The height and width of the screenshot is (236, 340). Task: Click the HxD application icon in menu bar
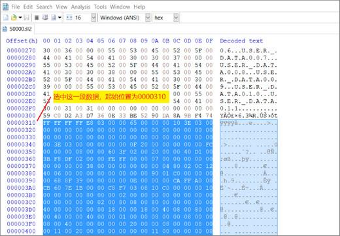click(5, 7)
